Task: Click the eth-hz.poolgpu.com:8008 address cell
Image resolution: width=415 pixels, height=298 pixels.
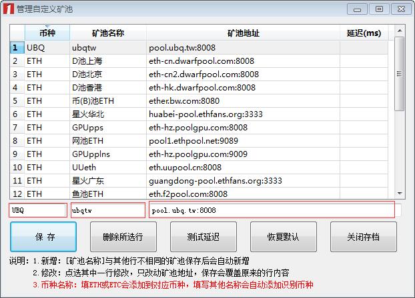Action: (244, 128)
